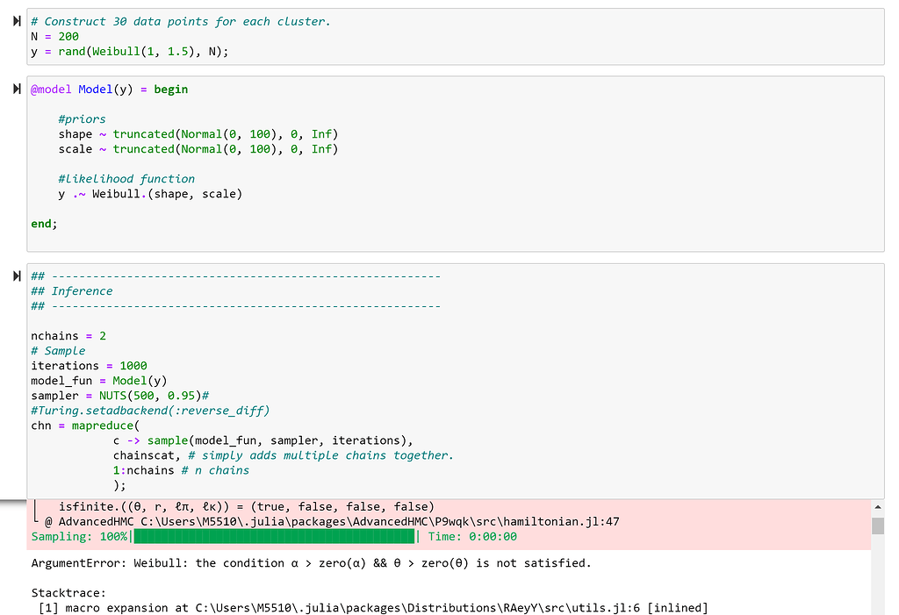Place cursor on the N = 200 line

pyautogui.click(x=53, y=36)
